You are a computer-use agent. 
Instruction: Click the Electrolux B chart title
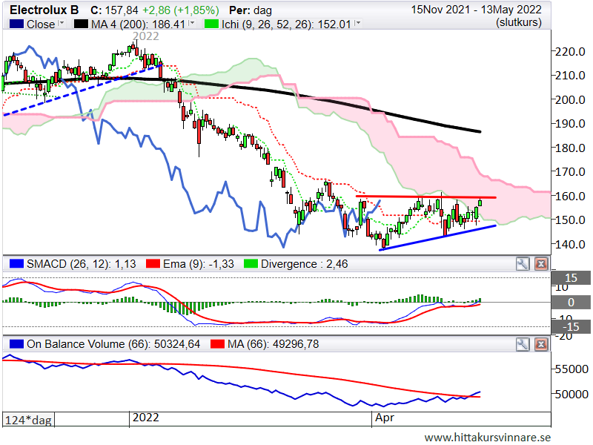coord(44,10)
